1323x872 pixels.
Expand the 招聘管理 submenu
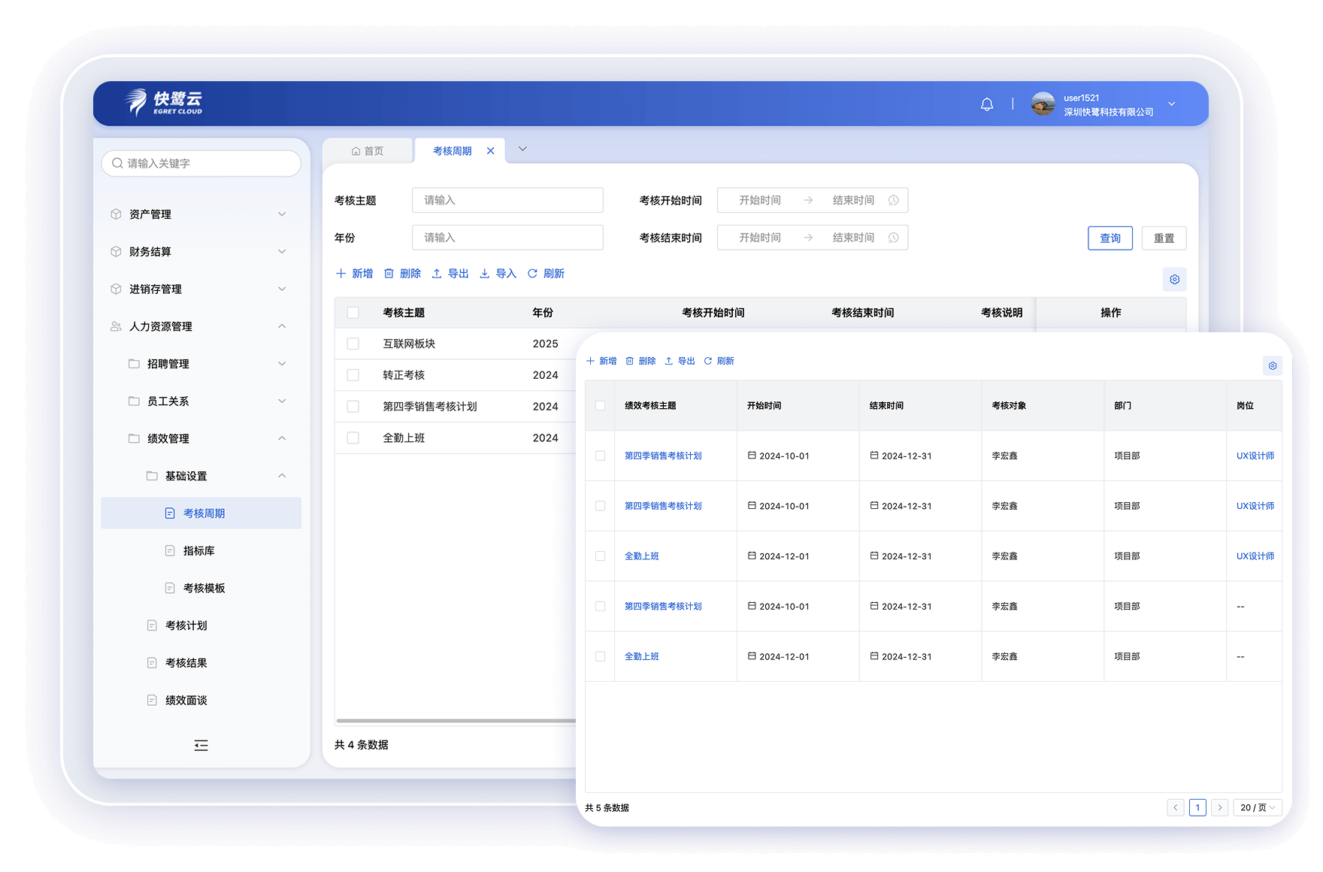pyautogui.click(x=201, y=364)
